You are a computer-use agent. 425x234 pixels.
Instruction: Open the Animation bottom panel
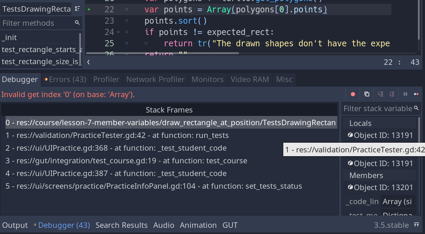coord(198,225)
